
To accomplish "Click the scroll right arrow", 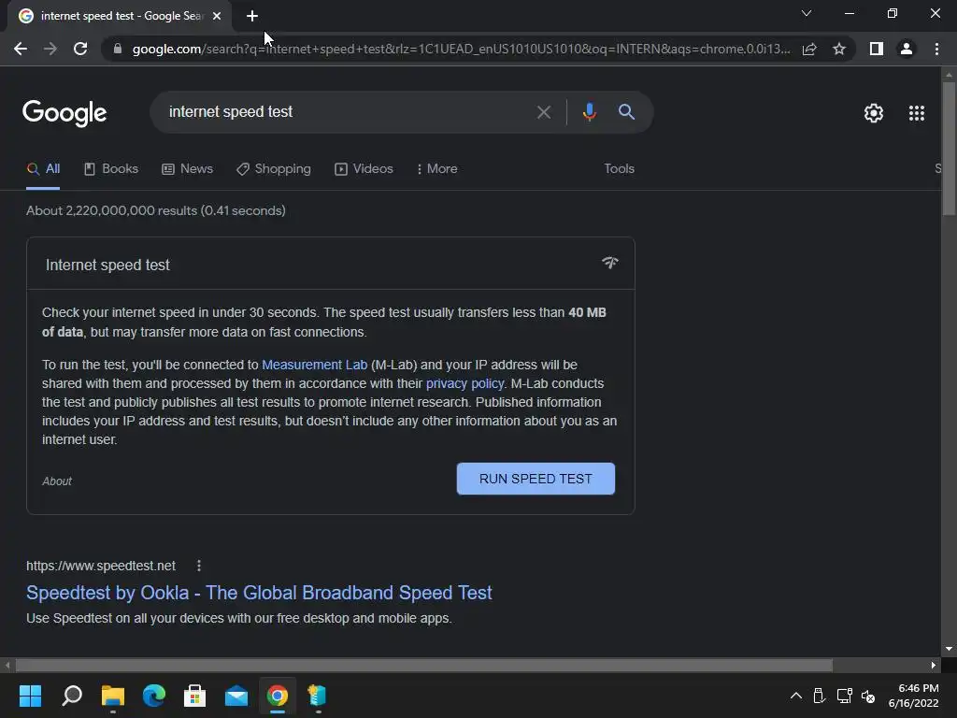I will [934, 665].
